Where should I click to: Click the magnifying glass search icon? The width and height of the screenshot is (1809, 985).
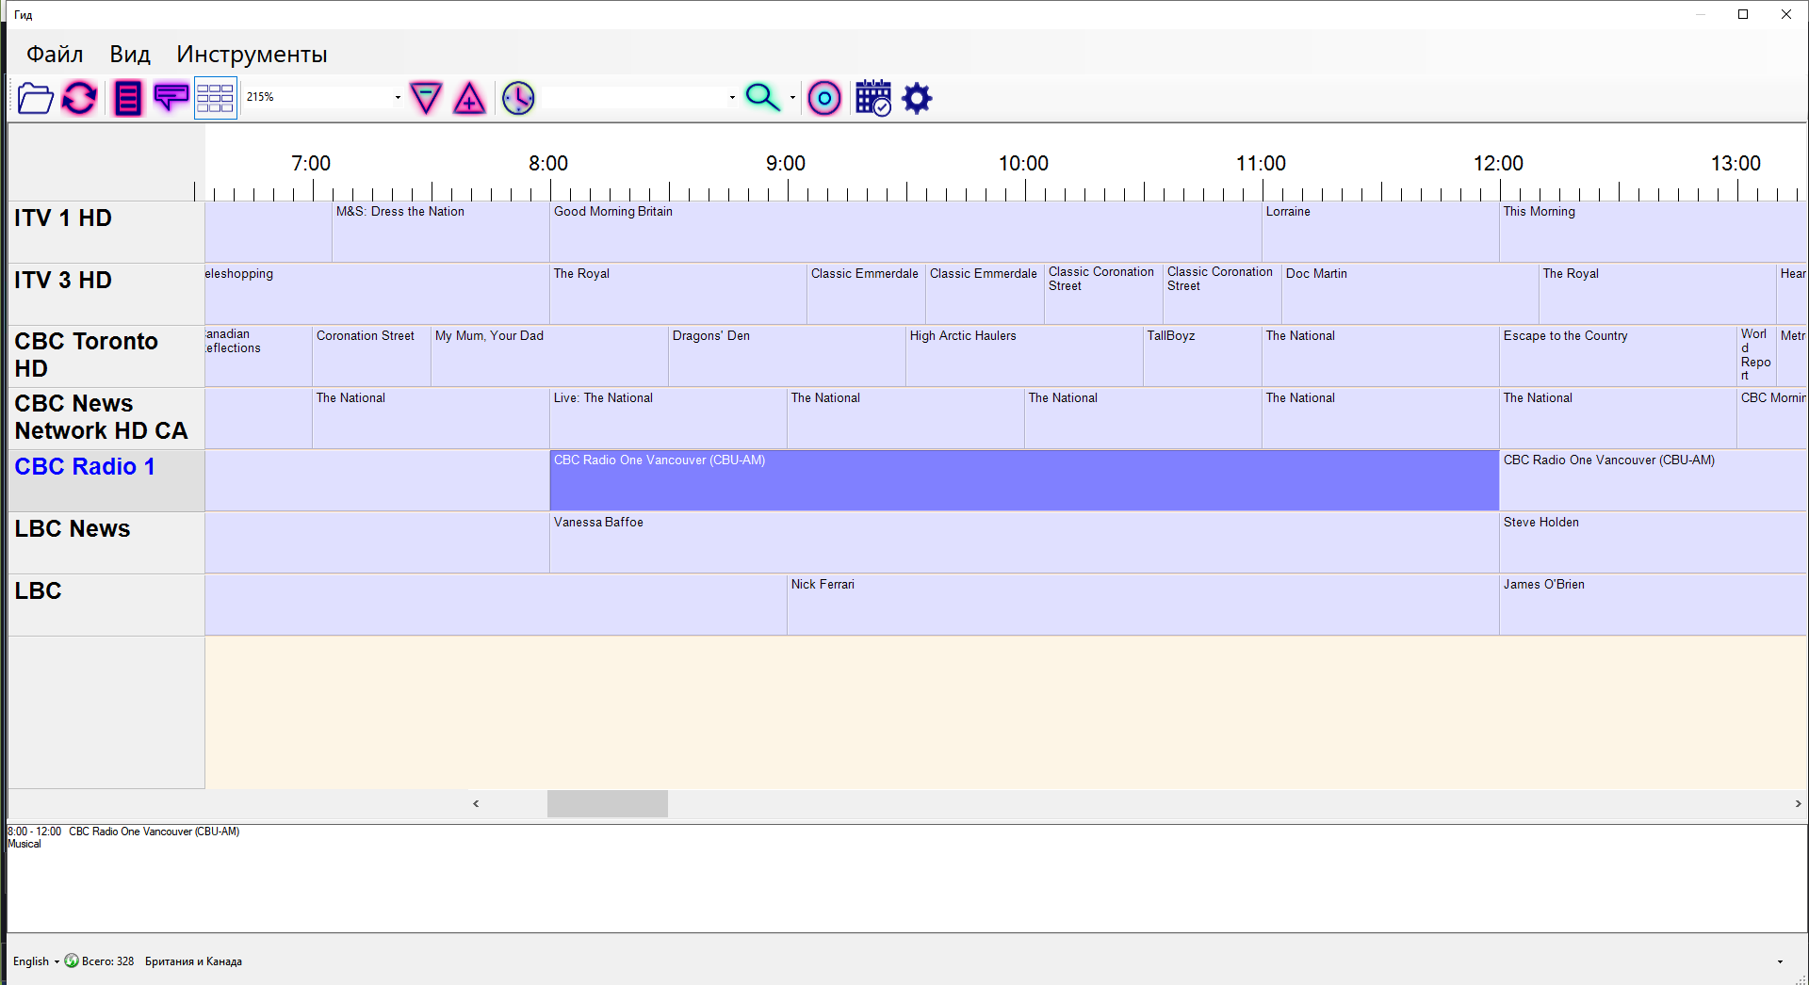tap(761, 98)
